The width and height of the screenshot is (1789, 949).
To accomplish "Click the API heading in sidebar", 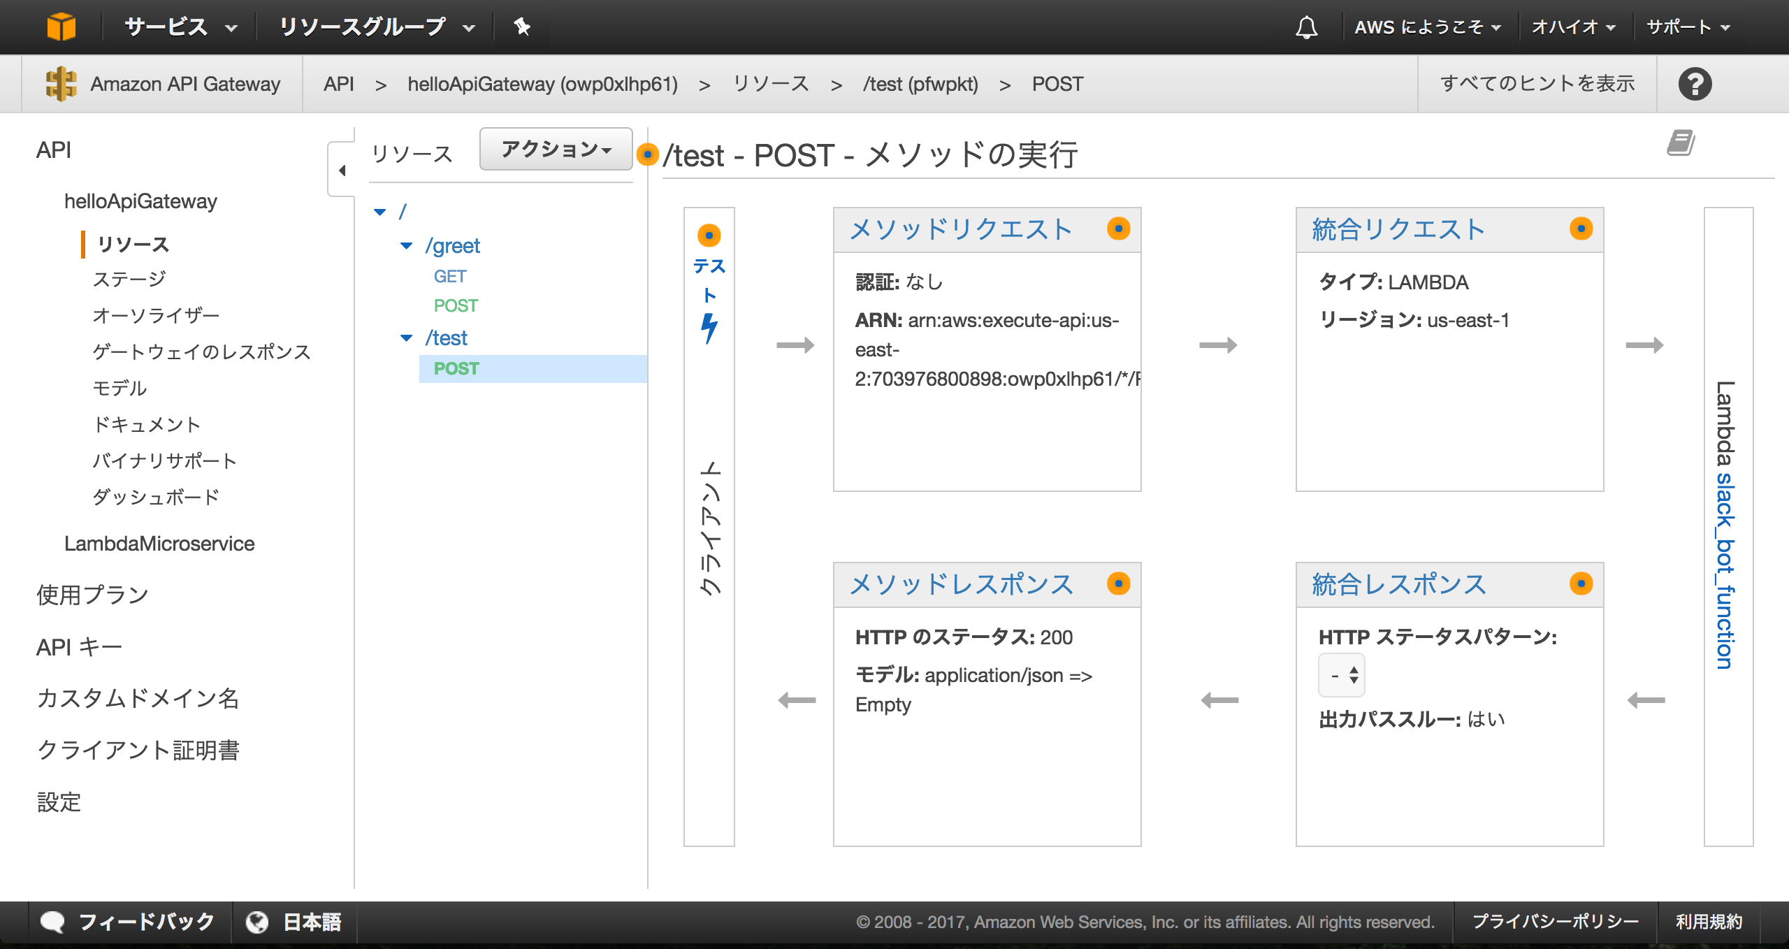I will pyautogui.click(x=54, y=150).
